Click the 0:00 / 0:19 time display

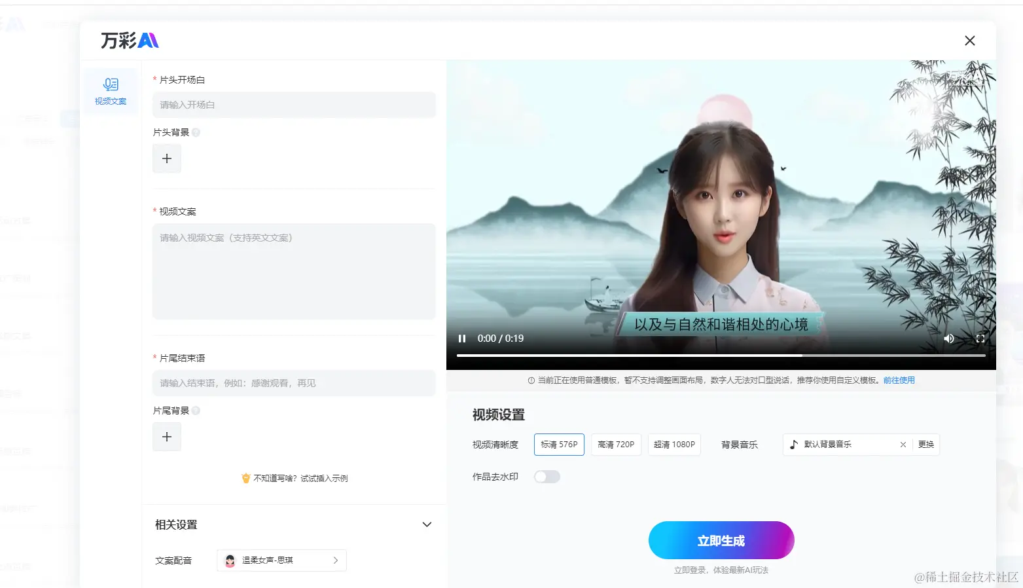click(501, 339)
